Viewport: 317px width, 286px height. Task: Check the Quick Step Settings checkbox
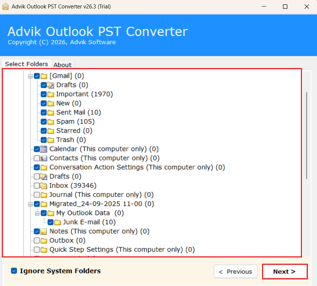pyautogui.click(x=37, y=250)
